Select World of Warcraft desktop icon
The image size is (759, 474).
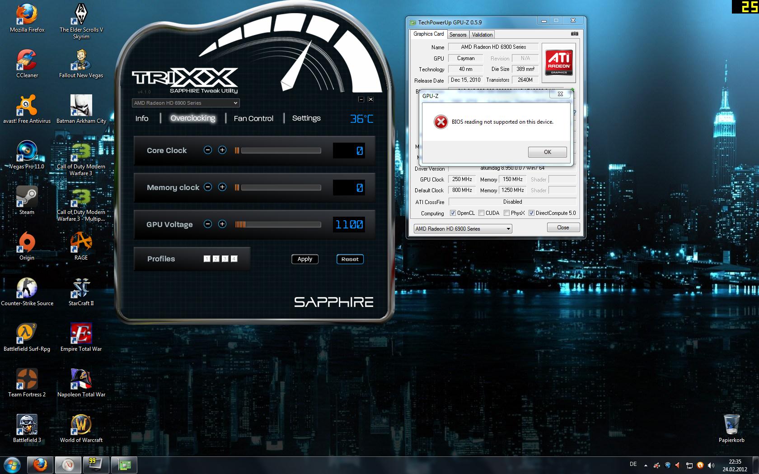pyautogui.click(x=81, y=428)
